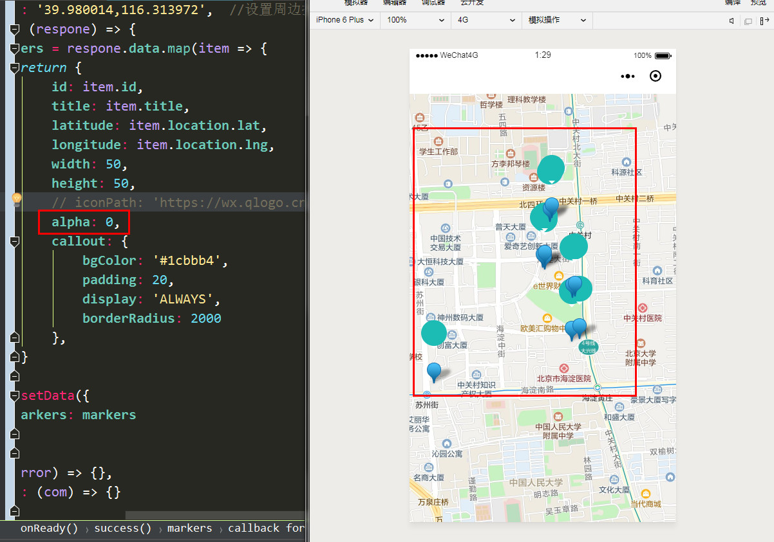Screen dimensions: 774x542
Task: Collapse the return block fold marker
Action: pos(15,68)
